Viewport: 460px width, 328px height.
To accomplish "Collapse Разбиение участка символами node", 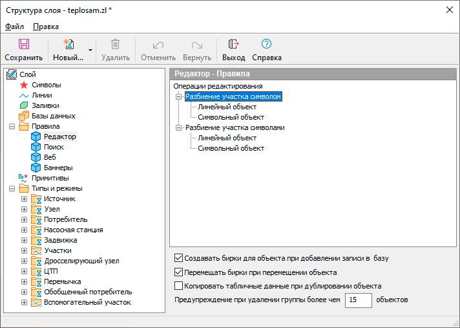I will point(179,127).
